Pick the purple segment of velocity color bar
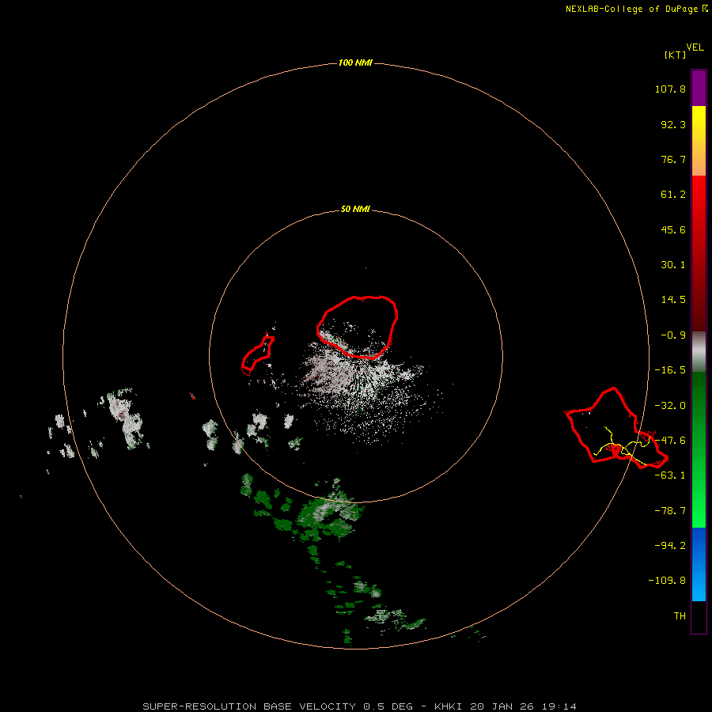Viewport: 712px width, 712px height. point(699,89)
